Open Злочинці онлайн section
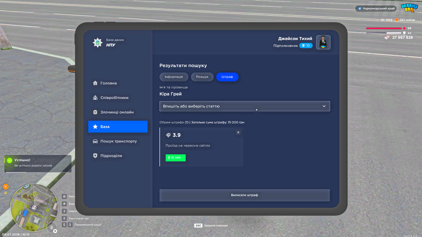This screenshot has width=422, height=237. (118, 112)
